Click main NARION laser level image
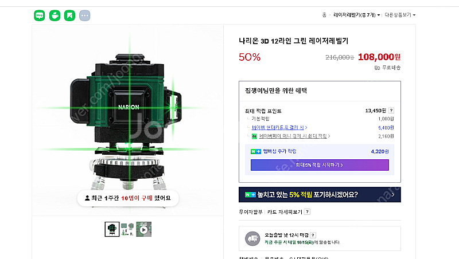This screenshot has height=259, width=459. (x=127, y=120)
